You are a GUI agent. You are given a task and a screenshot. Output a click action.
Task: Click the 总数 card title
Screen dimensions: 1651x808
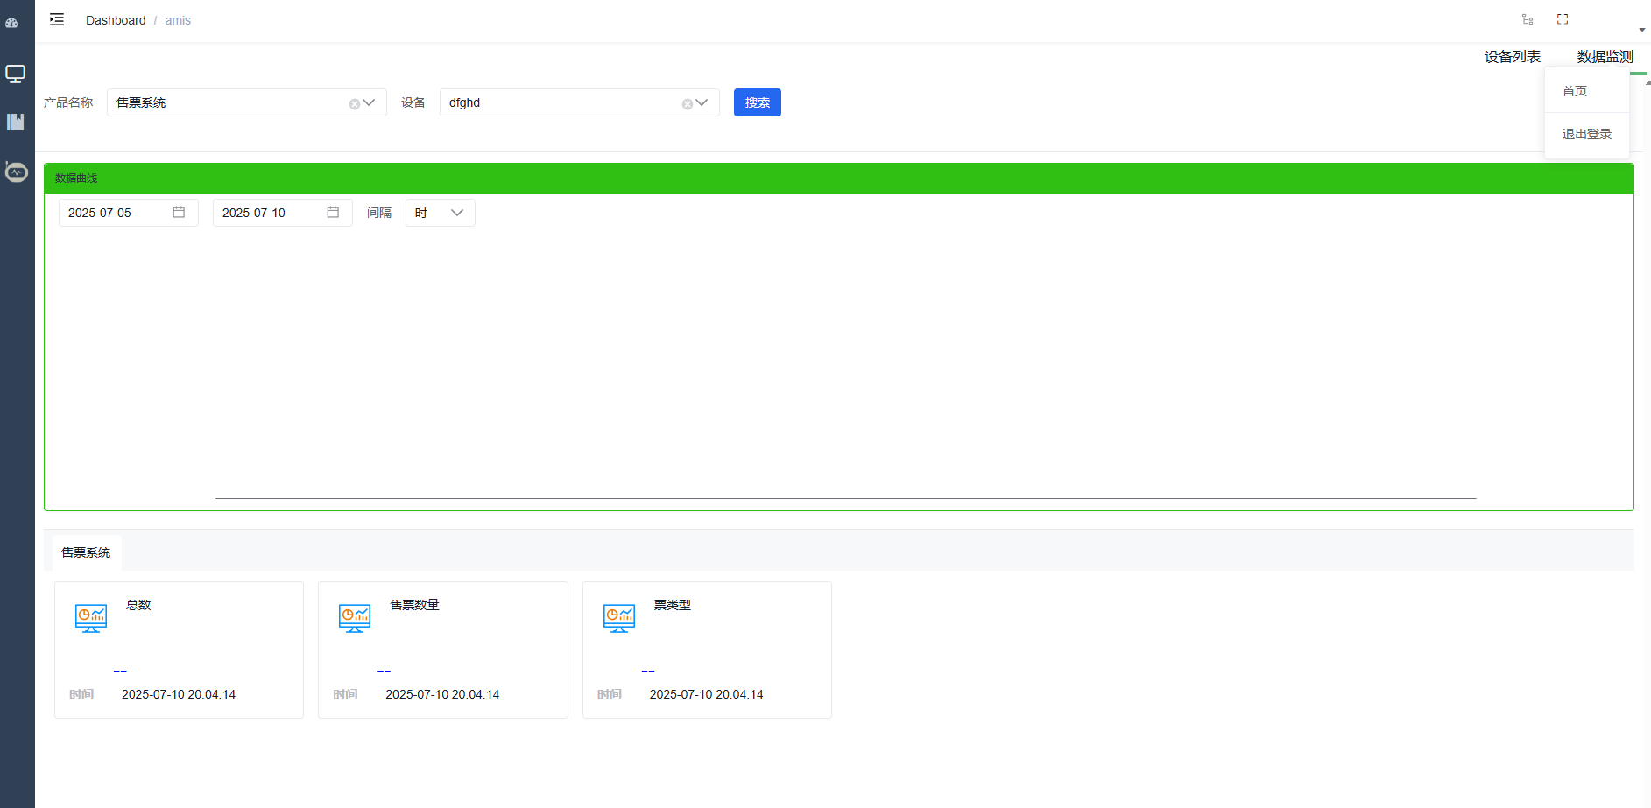[138, 605]
